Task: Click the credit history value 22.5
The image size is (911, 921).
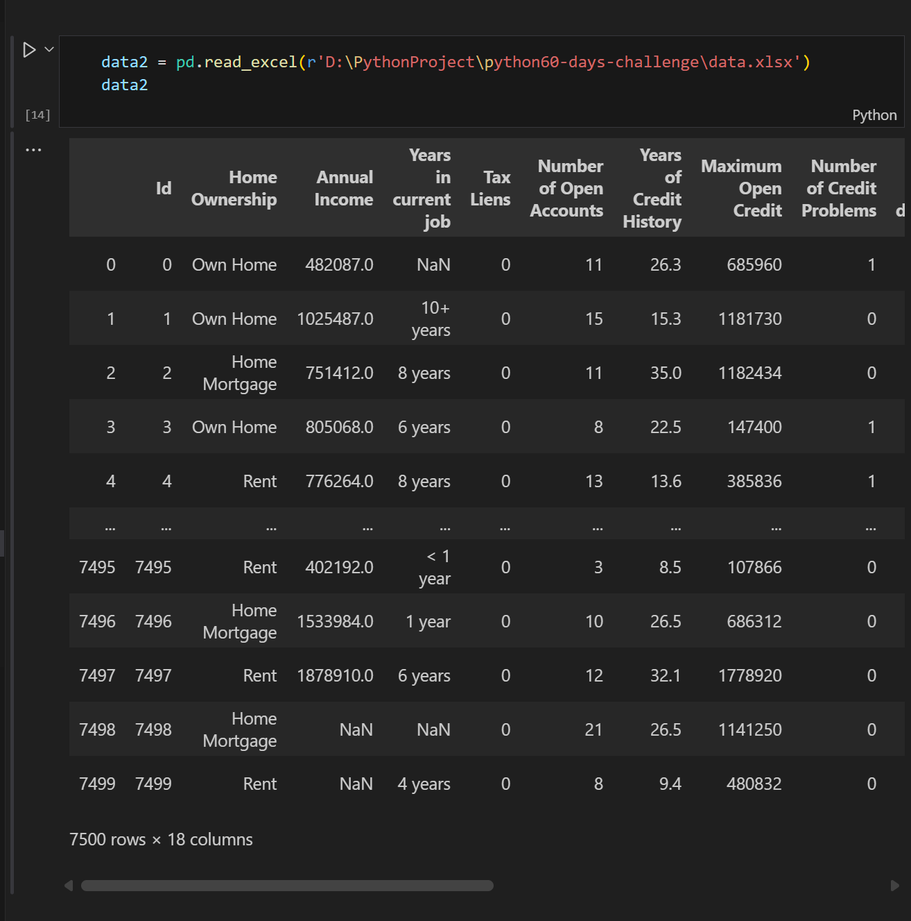Action: click(666, 428)
